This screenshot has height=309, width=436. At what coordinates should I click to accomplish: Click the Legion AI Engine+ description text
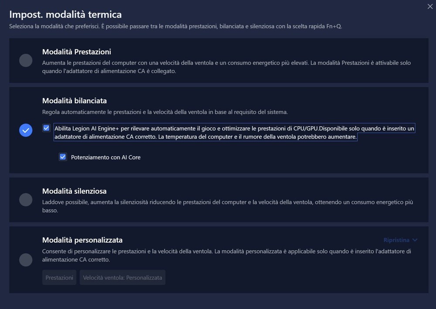pyautogui.click(x=234, y=132)
